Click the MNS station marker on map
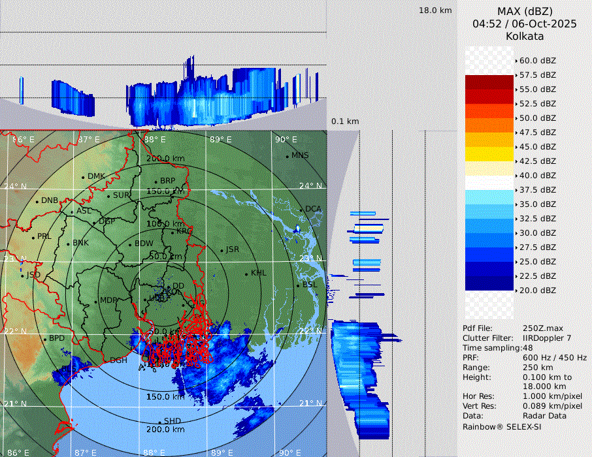The height and width of the screenshot is (457, 592). tap(287, 156)
